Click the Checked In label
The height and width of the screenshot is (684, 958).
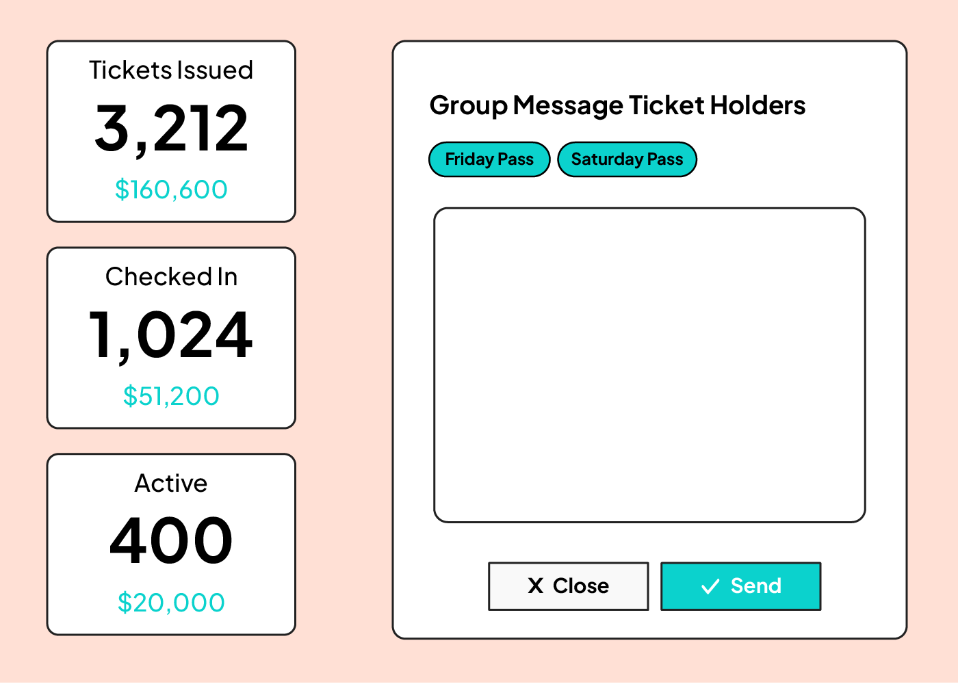click(171, 277)
